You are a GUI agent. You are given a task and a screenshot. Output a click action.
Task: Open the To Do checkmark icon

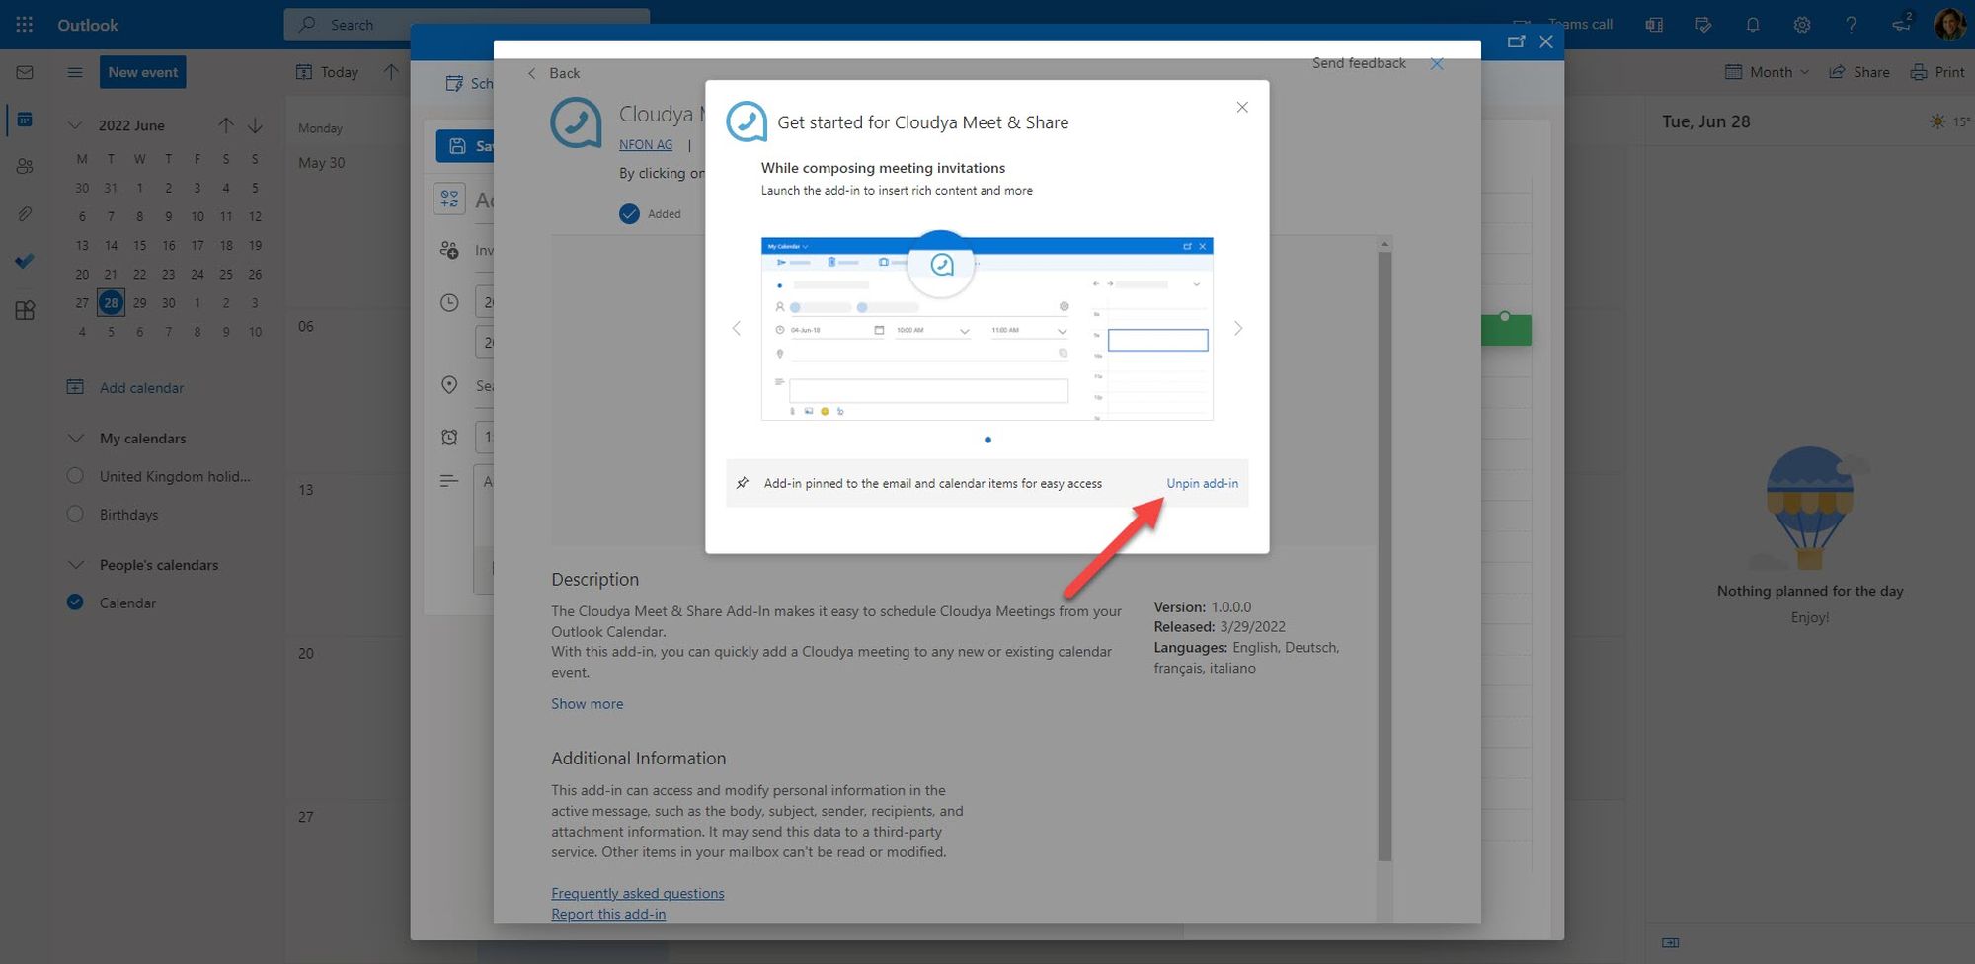[x=25, y=261]
